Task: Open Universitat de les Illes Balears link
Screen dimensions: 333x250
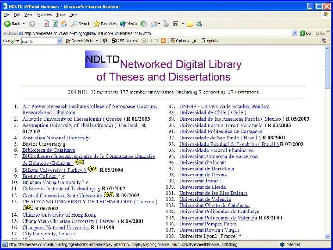Action: coord(213,193)
